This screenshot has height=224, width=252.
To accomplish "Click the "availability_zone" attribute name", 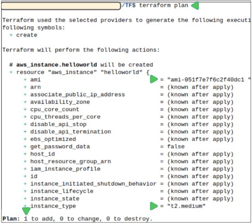I will (60, 102).
